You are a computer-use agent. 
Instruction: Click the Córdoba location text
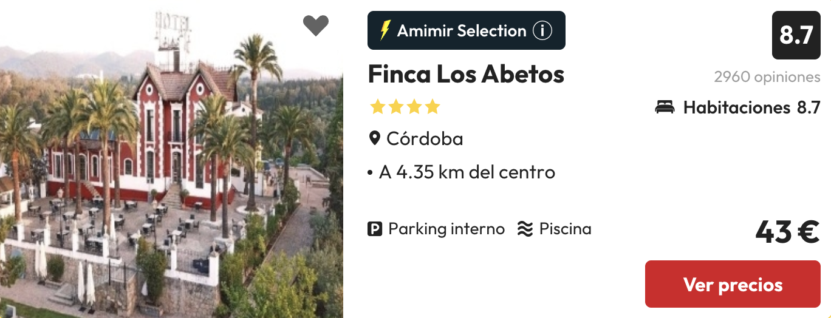coord(425,138)
